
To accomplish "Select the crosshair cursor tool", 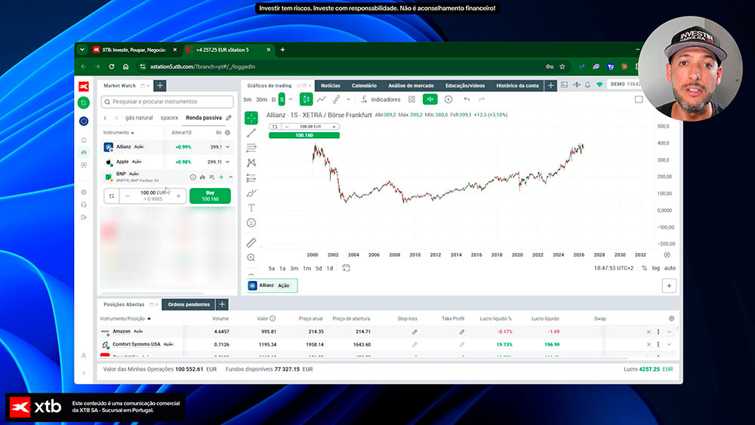I will coord(251,118).
